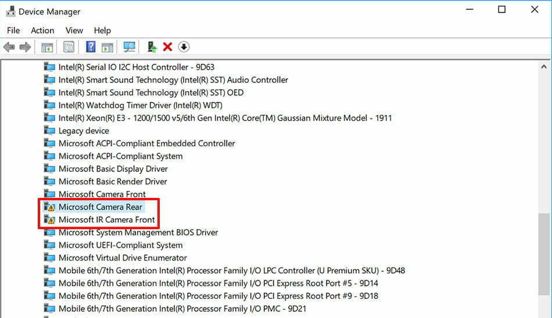Click the device icon next to Legacy device

(49, 131)
